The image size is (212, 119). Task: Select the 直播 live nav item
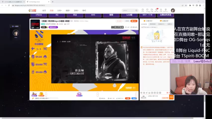coord(51,11)
